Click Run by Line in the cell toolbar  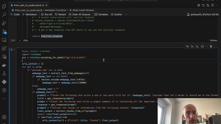coord(188,46)
